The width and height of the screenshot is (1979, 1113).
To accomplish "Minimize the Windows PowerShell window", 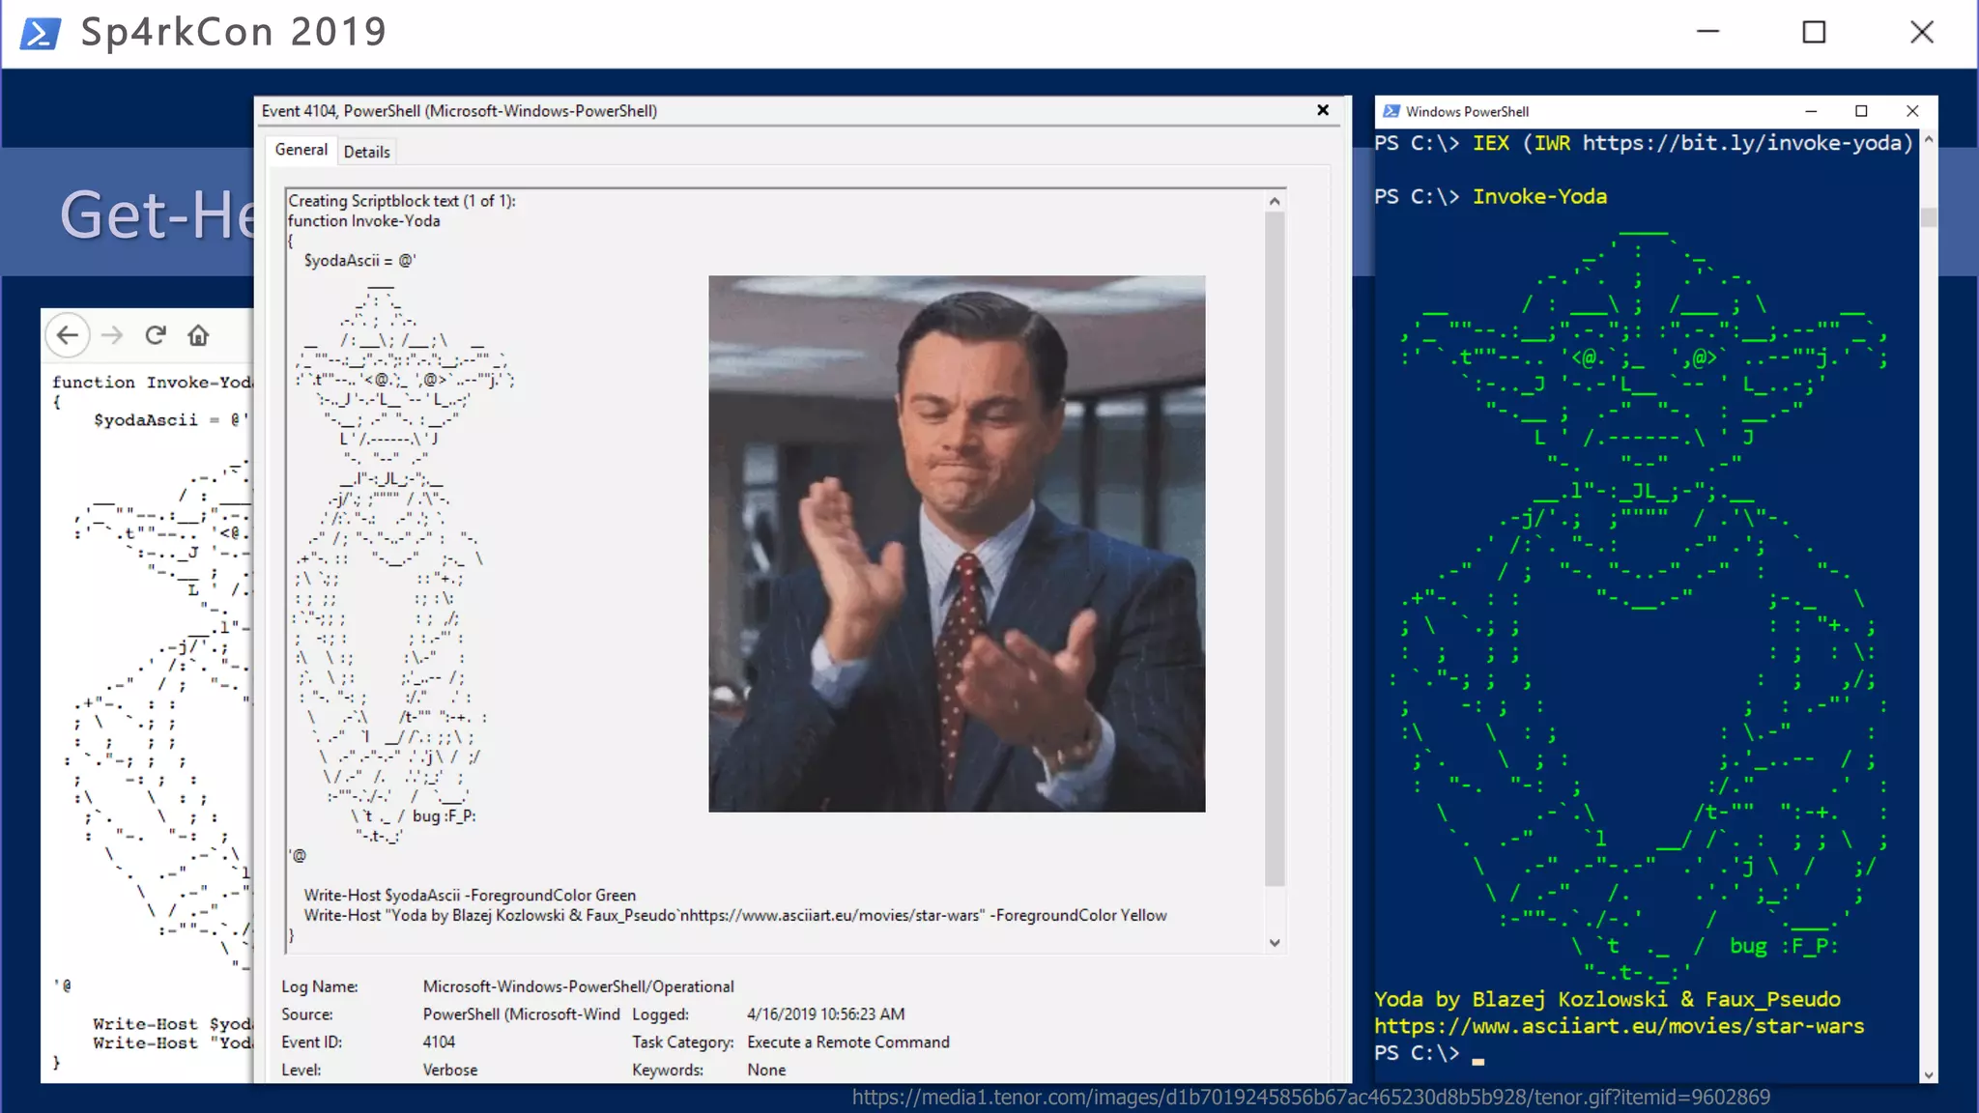I will (x=1811, y=111).
